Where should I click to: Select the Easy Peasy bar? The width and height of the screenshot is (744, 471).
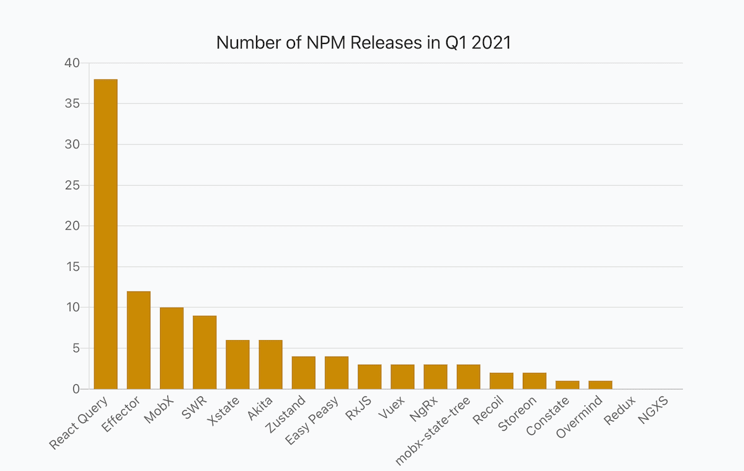(x=337, y=372)
